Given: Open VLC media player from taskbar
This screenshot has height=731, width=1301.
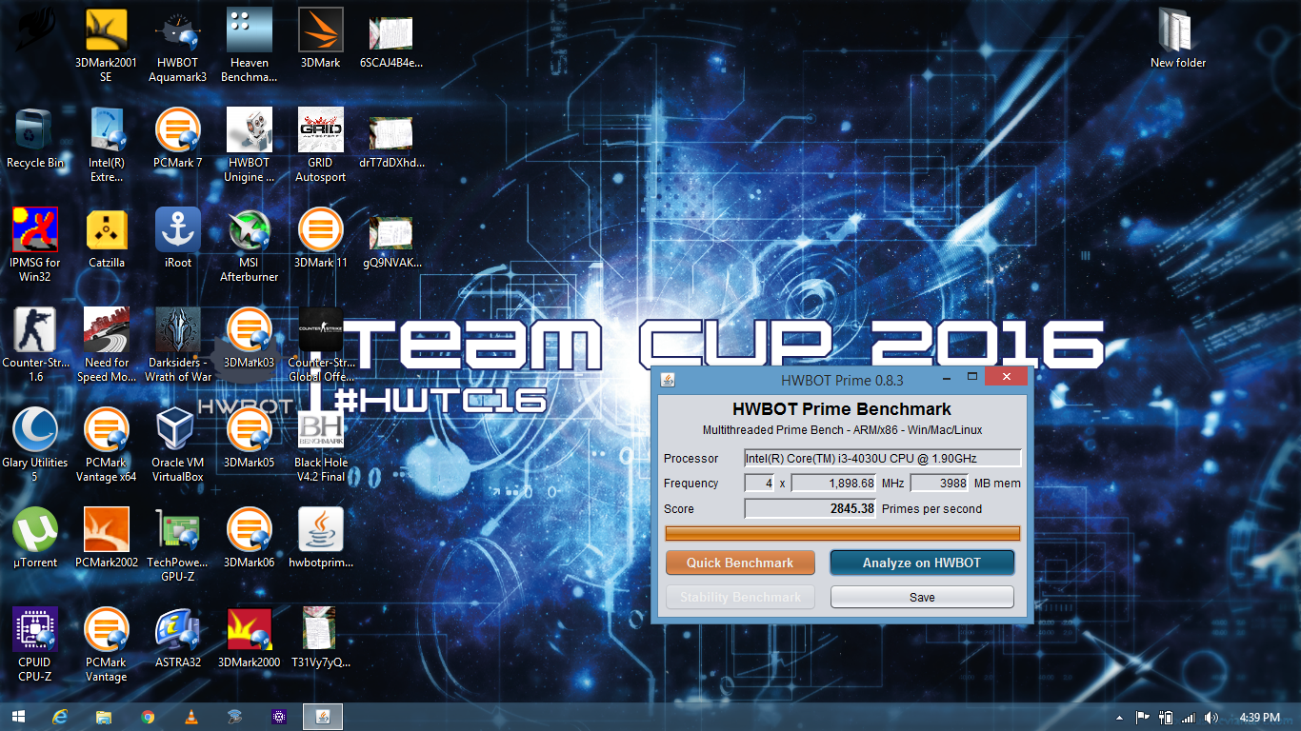Looking at the screenshot, I should (191, 717).
